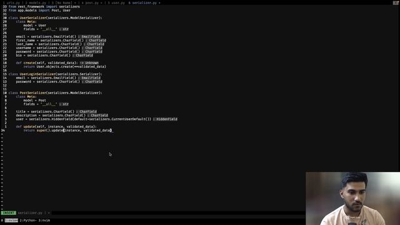Switch to the user.py buffer tab

pos(116,2)
